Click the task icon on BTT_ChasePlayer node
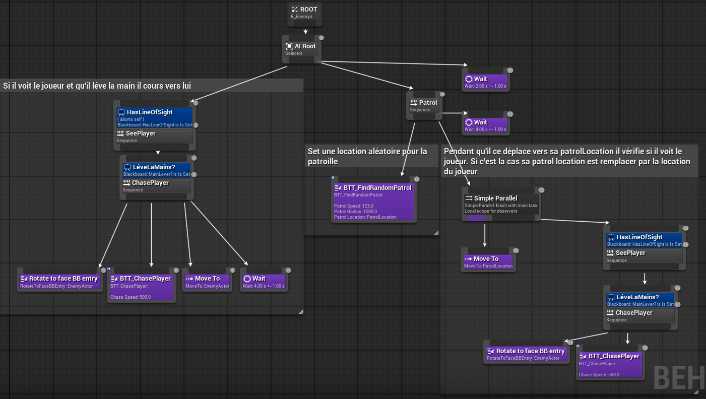Viewport: 706px width, 399px height. click(113, 278)
